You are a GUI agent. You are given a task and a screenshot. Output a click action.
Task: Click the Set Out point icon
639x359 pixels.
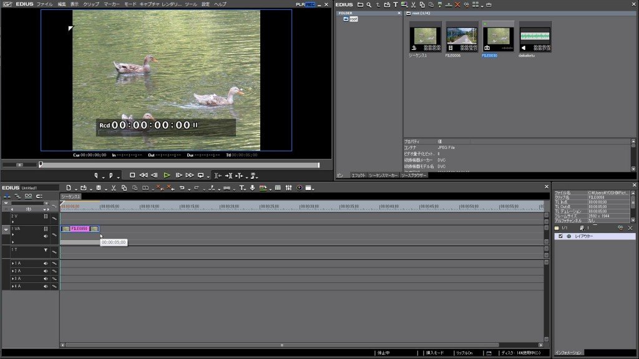click(111, 176)
